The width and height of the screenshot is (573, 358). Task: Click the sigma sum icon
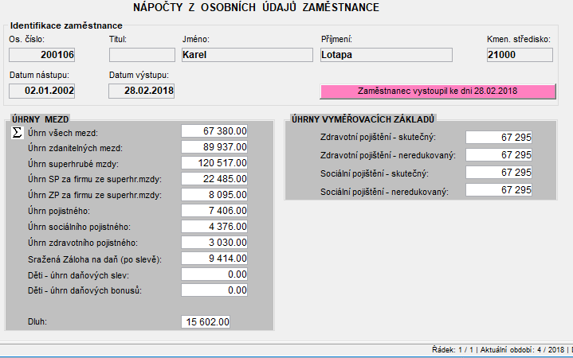coord(17,133)
